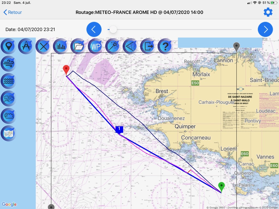
Task: Tap the Routage METEO-FRANCE AROME HD title
Action: (139, 12)
